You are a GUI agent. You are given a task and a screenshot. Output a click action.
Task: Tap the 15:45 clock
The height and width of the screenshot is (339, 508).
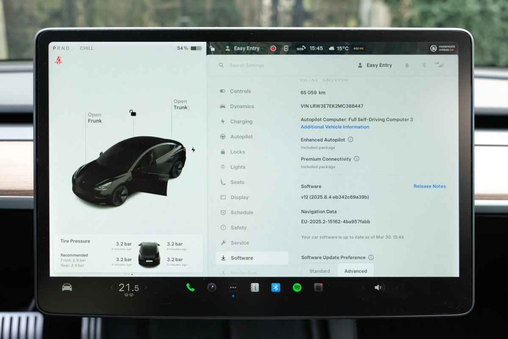click(x=316, y=48)
